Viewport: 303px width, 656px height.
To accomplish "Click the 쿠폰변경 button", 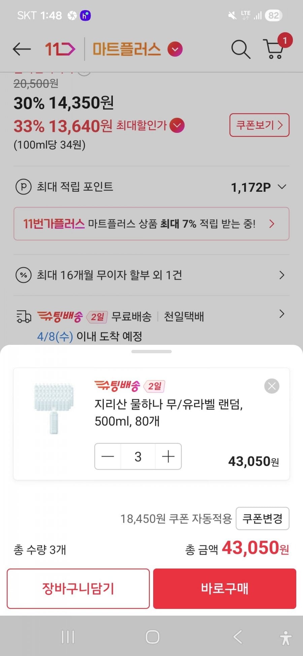I will (x=262, y=518).
